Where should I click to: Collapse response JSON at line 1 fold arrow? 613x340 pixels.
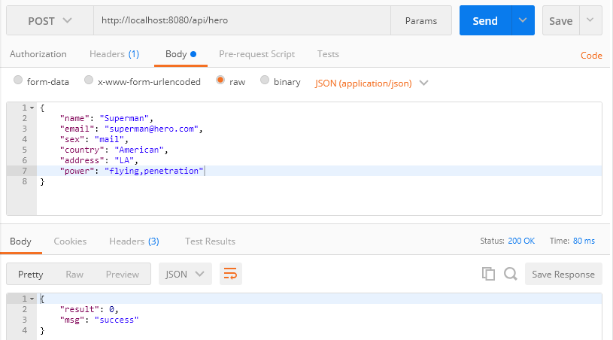click(32, 299)
